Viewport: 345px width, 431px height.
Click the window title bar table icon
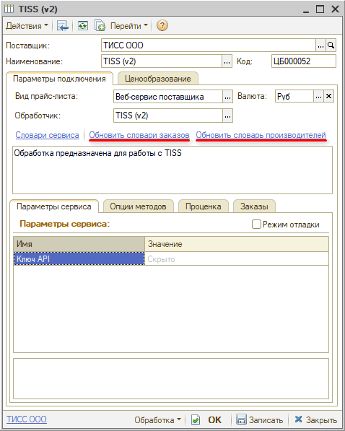coord(9,9)
